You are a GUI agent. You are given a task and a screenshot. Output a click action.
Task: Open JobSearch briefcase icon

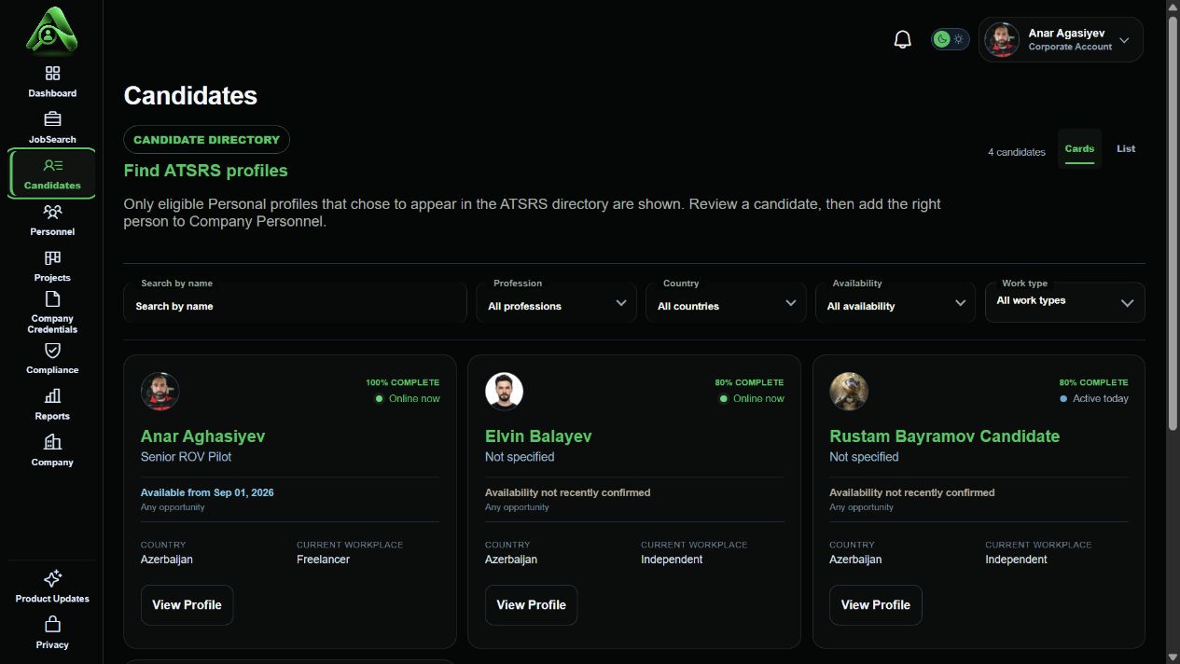(52, 119)
